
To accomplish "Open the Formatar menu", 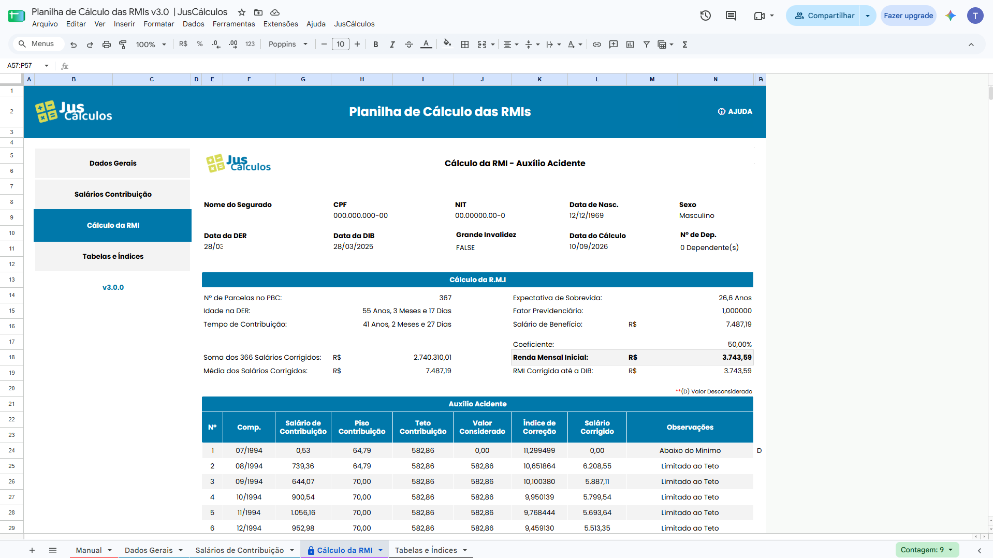I will 159,24.
